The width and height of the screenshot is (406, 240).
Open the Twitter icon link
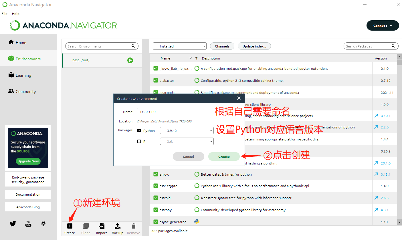(13, 224)
